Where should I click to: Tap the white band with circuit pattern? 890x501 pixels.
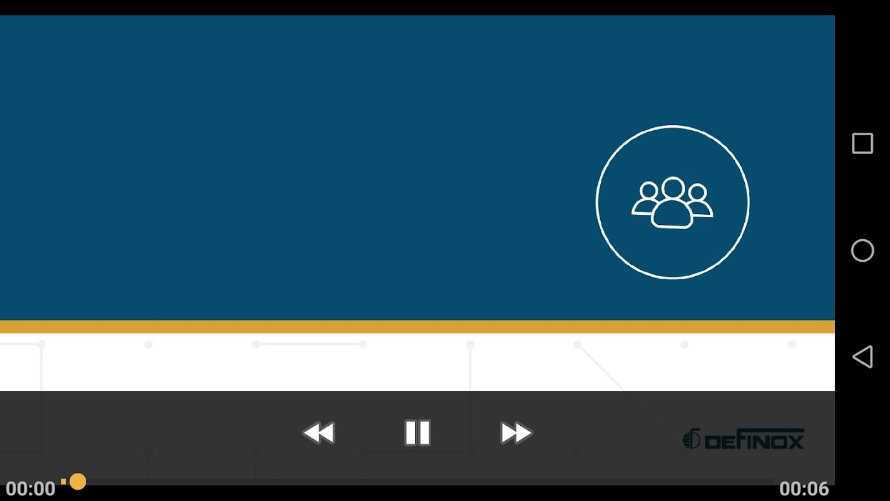(x=417, y=362)
